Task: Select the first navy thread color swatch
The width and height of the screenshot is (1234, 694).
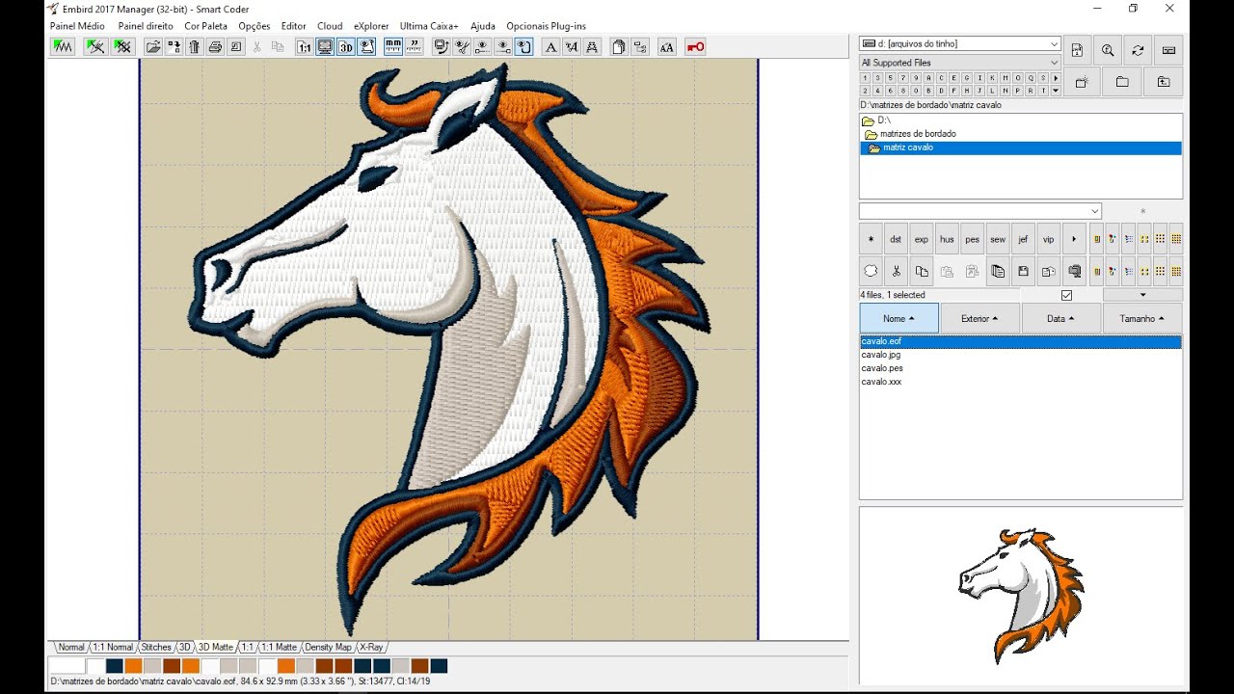Action: pyautogui.click(x=115, y=666)
